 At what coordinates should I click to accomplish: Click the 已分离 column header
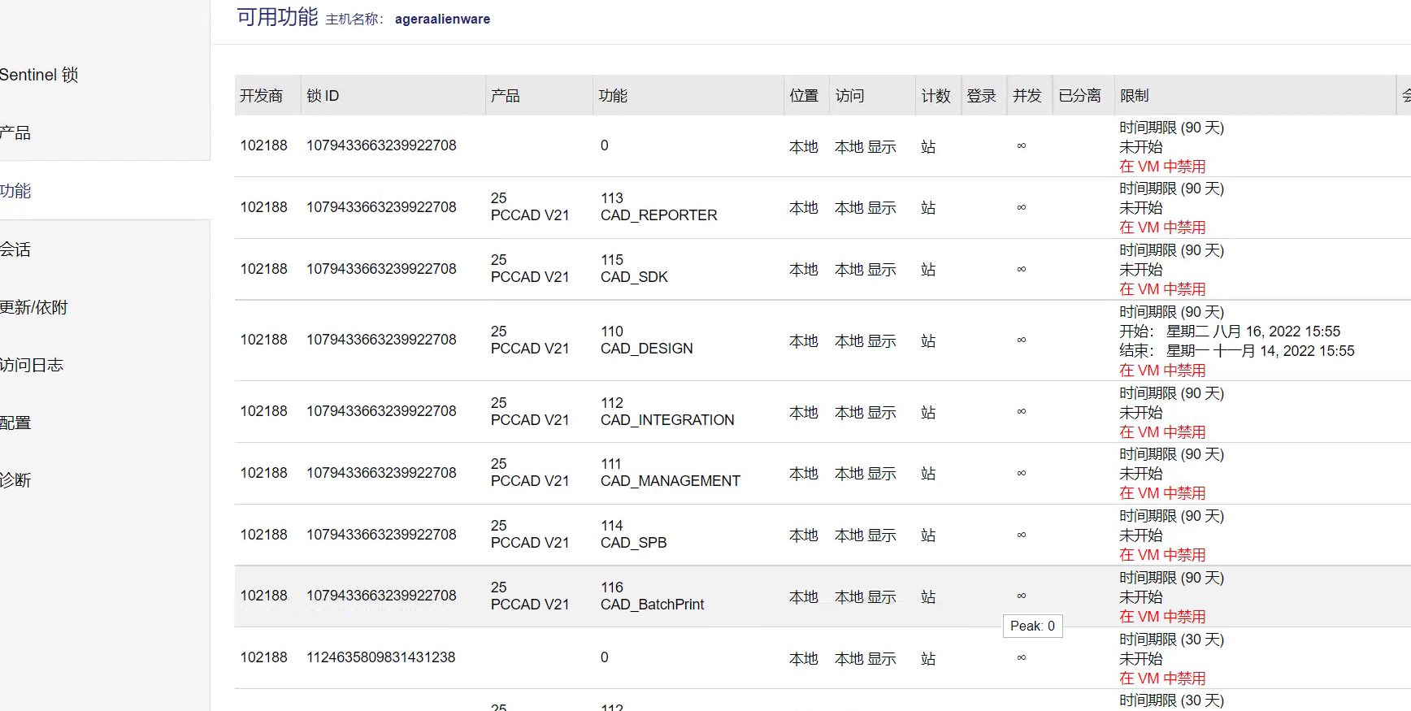point(1079,96)
